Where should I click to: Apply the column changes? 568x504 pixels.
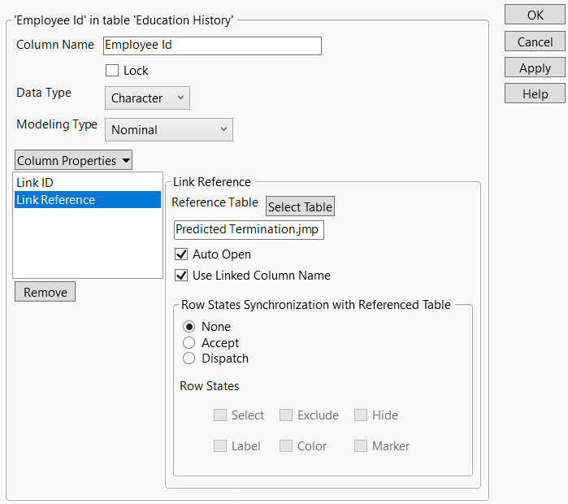point(535,67)
